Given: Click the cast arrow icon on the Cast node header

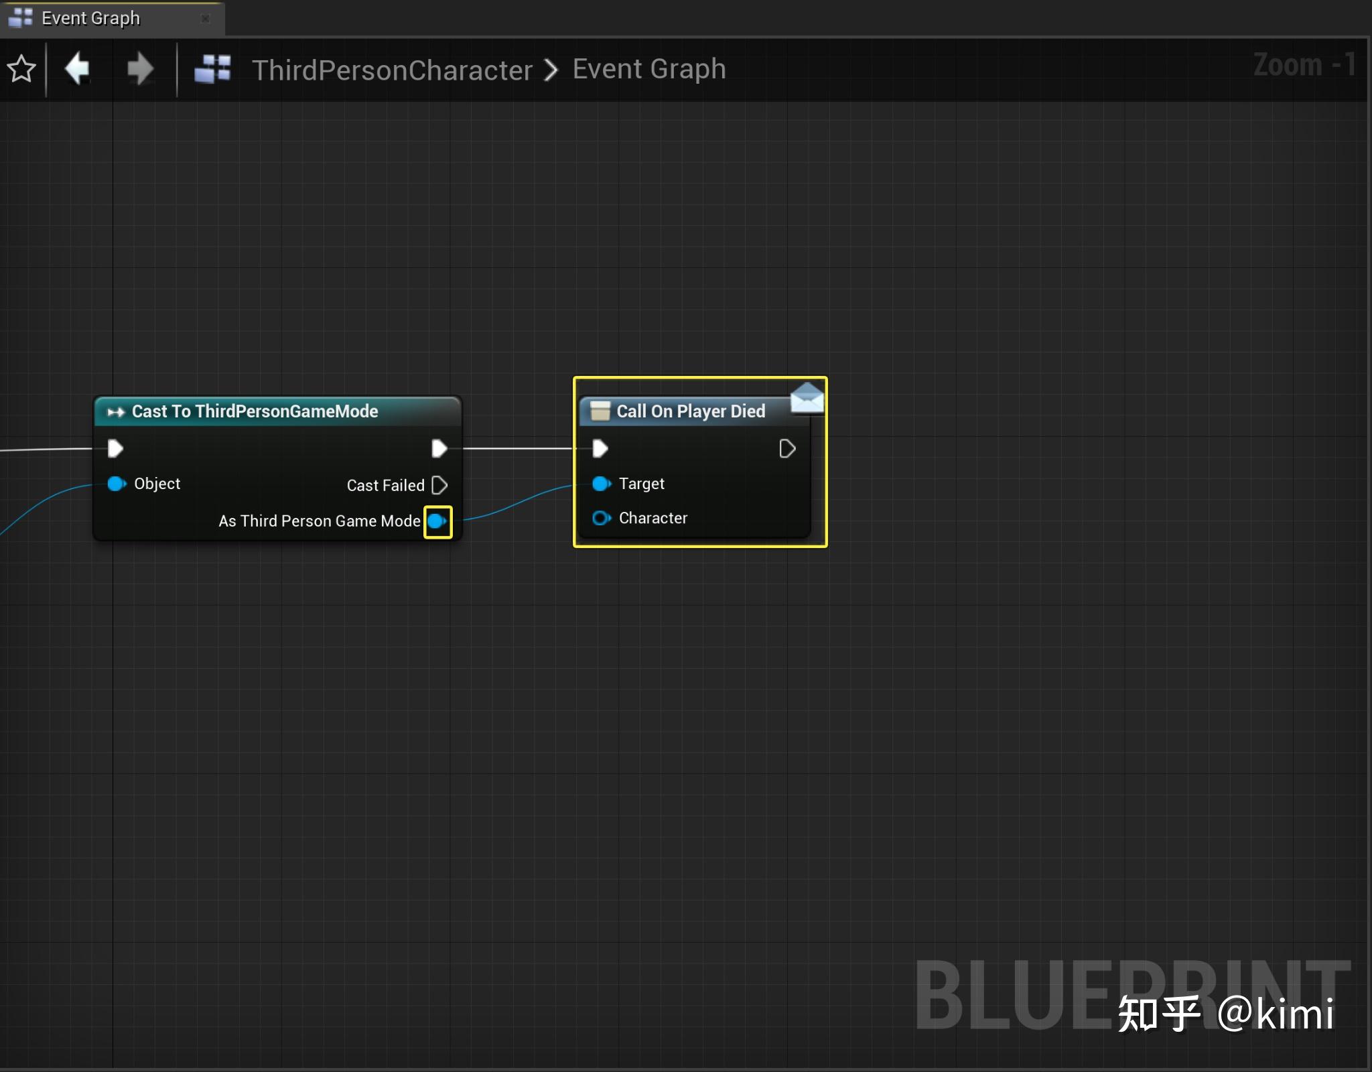Looking at the screenshot, I should (115, 411).
